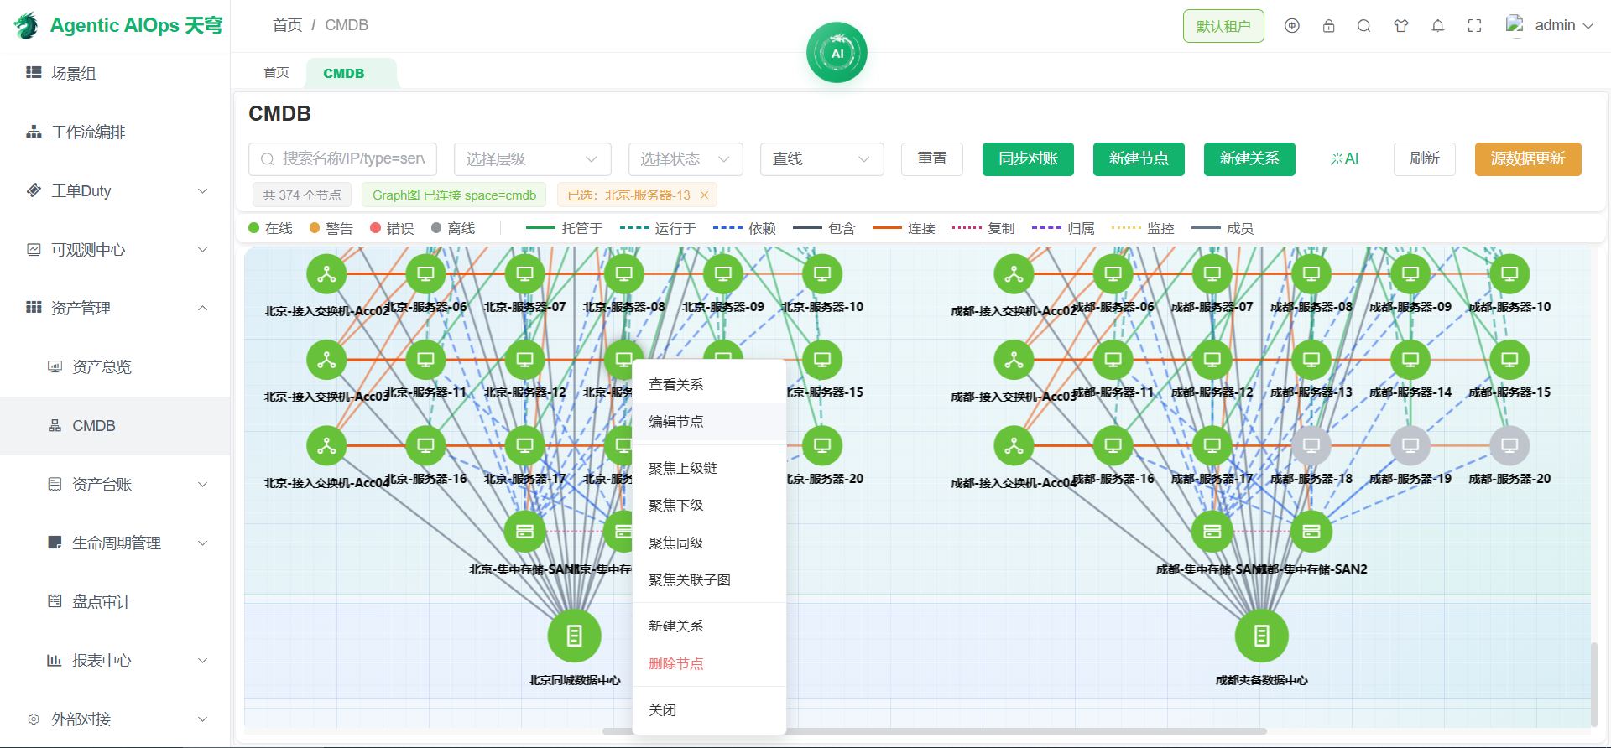The height and width of the screenshot is (748, 1611).
Task: Open the 选择状态 dropdown
Action: [686, 159]
